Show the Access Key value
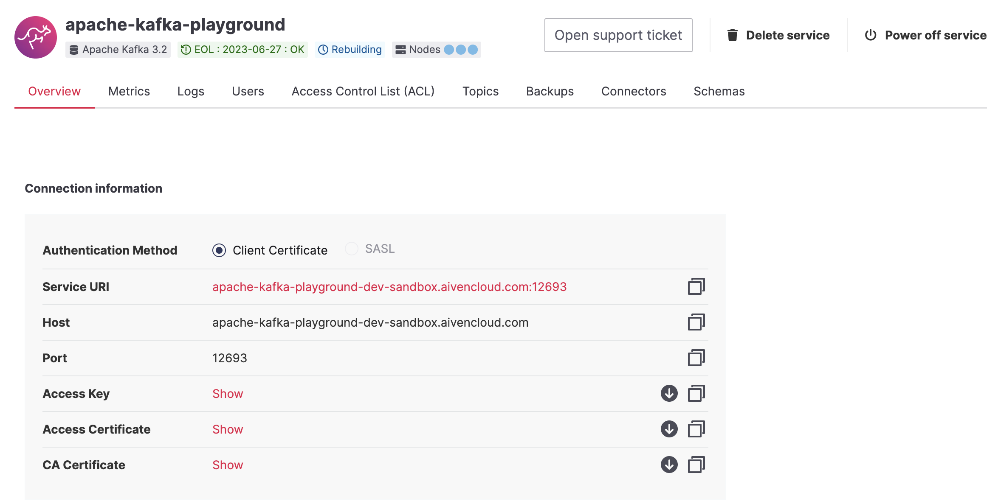The height and width of the screenshot is (504, 998). [228, 393]
